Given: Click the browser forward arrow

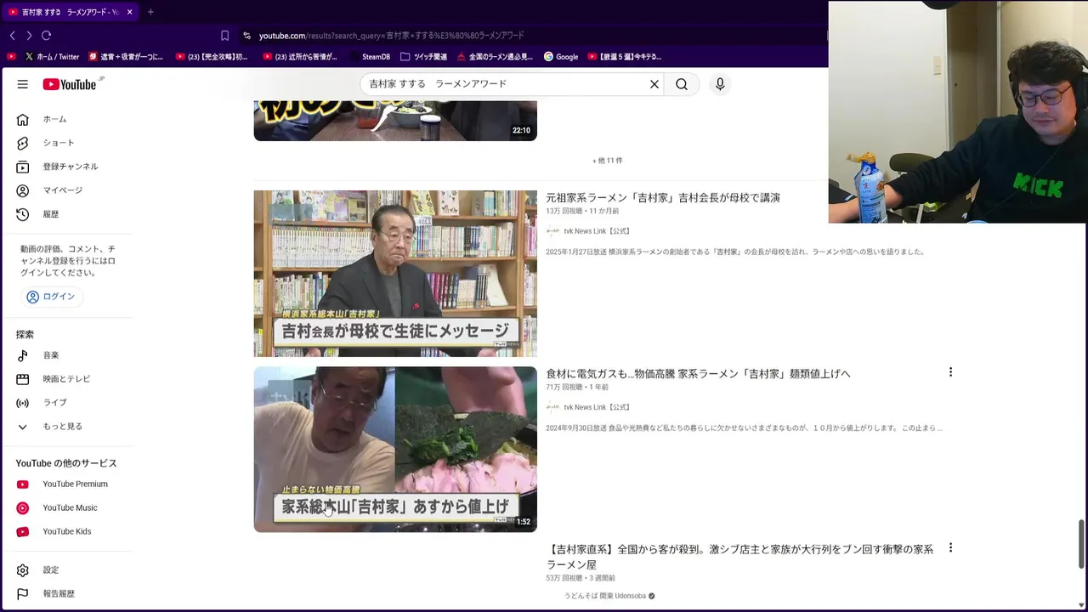Looking at the screenshot, I should pos(29,36).
